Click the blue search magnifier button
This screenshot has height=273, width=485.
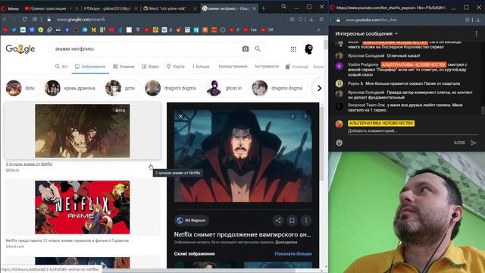258,49
